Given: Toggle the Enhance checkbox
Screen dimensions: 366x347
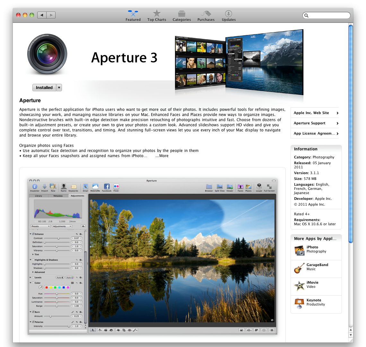Looking at the screenshot, I should 33,234.
